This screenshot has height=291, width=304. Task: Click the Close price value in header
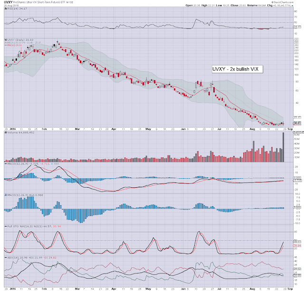click(x=243, y=5)
